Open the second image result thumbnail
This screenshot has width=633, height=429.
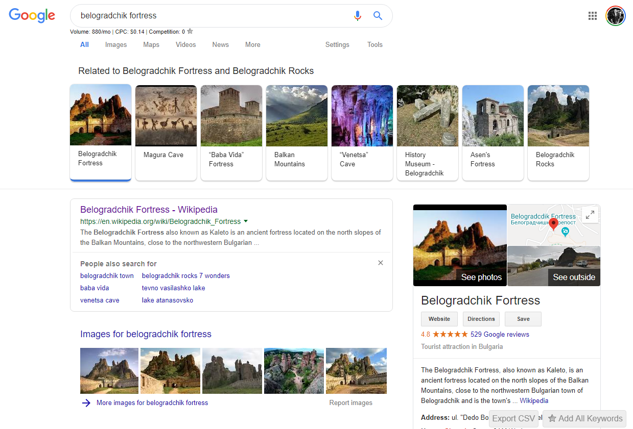point(170,371)
